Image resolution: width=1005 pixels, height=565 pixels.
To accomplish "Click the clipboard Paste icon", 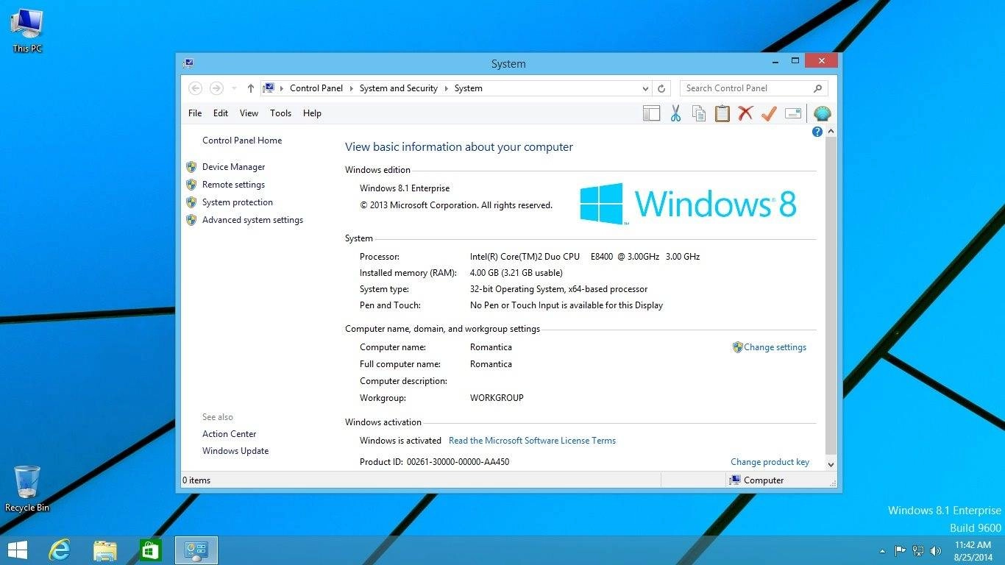I will point(722,113).
